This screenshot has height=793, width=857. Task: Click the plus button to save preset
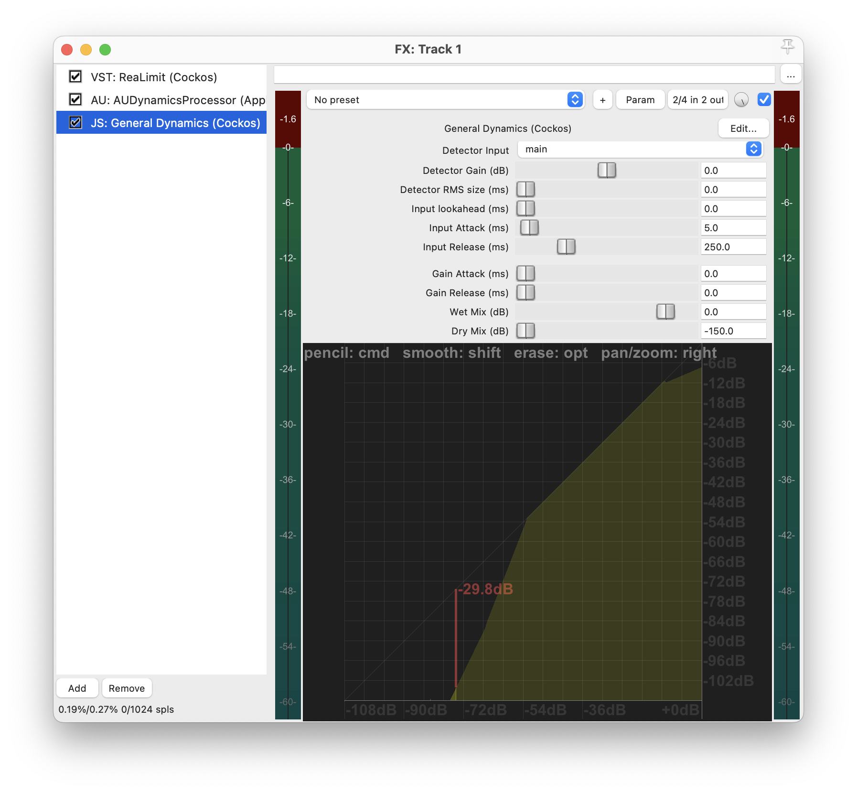coord(603,100)
